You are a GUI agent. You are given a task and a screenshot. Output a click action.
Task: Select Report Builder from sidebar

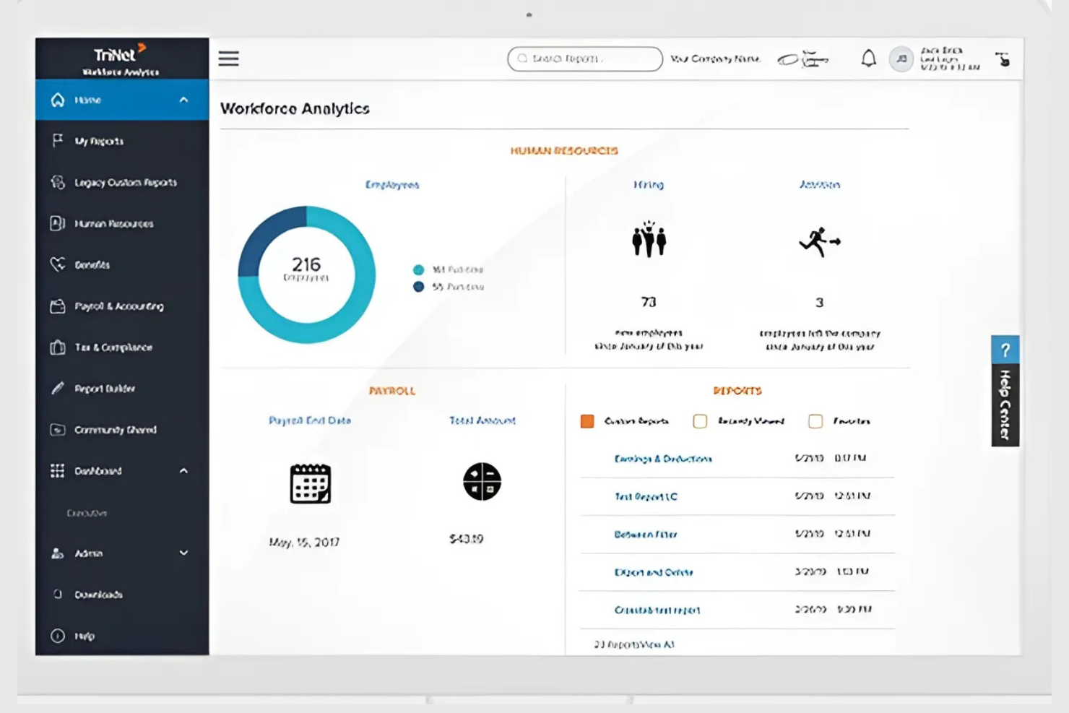click(105, 389)
